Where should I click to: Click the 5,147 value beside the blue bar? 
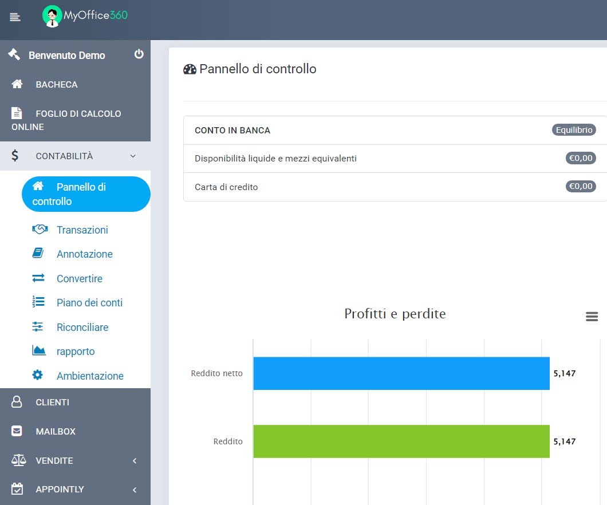[565, 373]
